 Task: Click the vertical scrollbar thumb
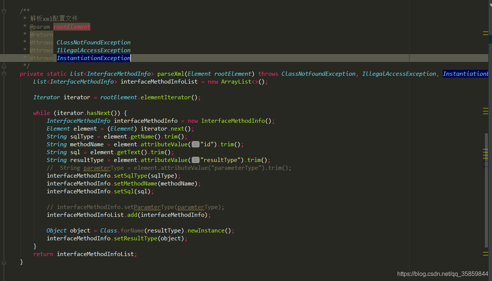486,190
